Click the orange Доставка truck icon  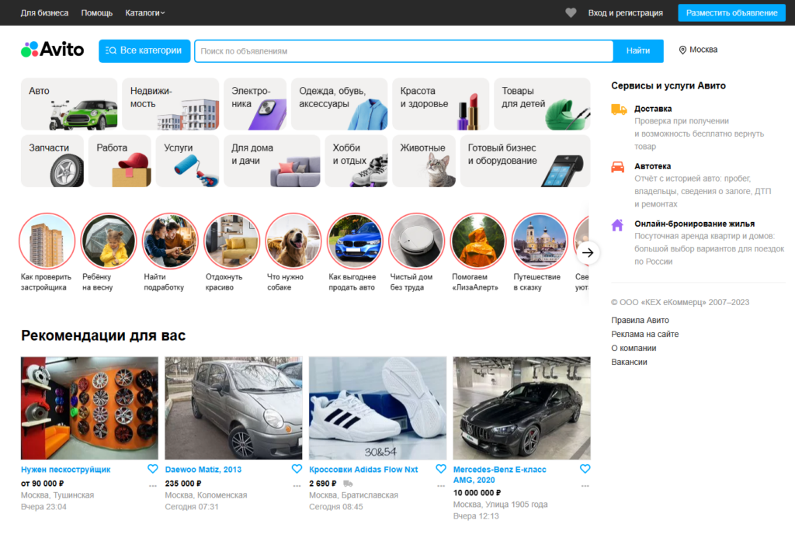point(619,109)
